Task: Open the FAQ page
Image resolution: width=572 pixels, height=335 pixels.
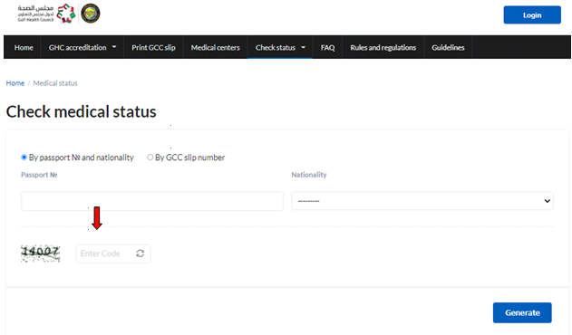Action: [x=327, y=47]
